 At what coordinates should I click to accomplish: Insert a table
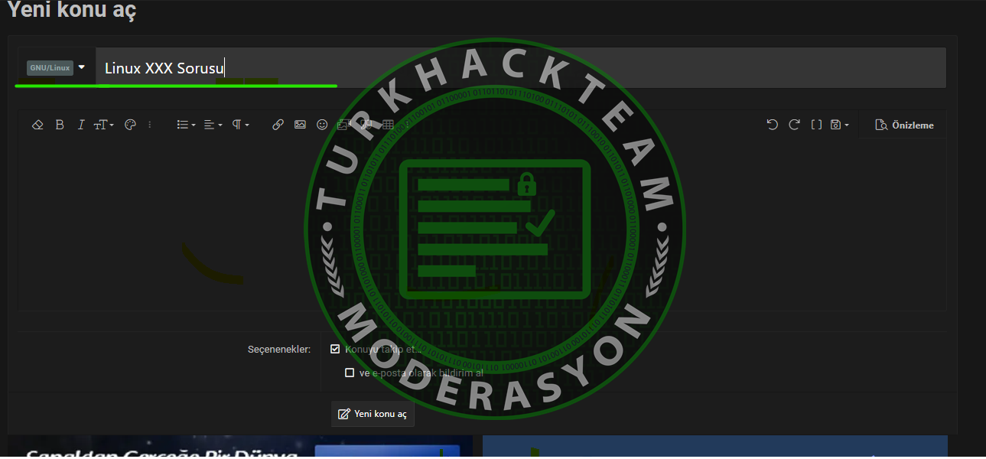(387, 125)
